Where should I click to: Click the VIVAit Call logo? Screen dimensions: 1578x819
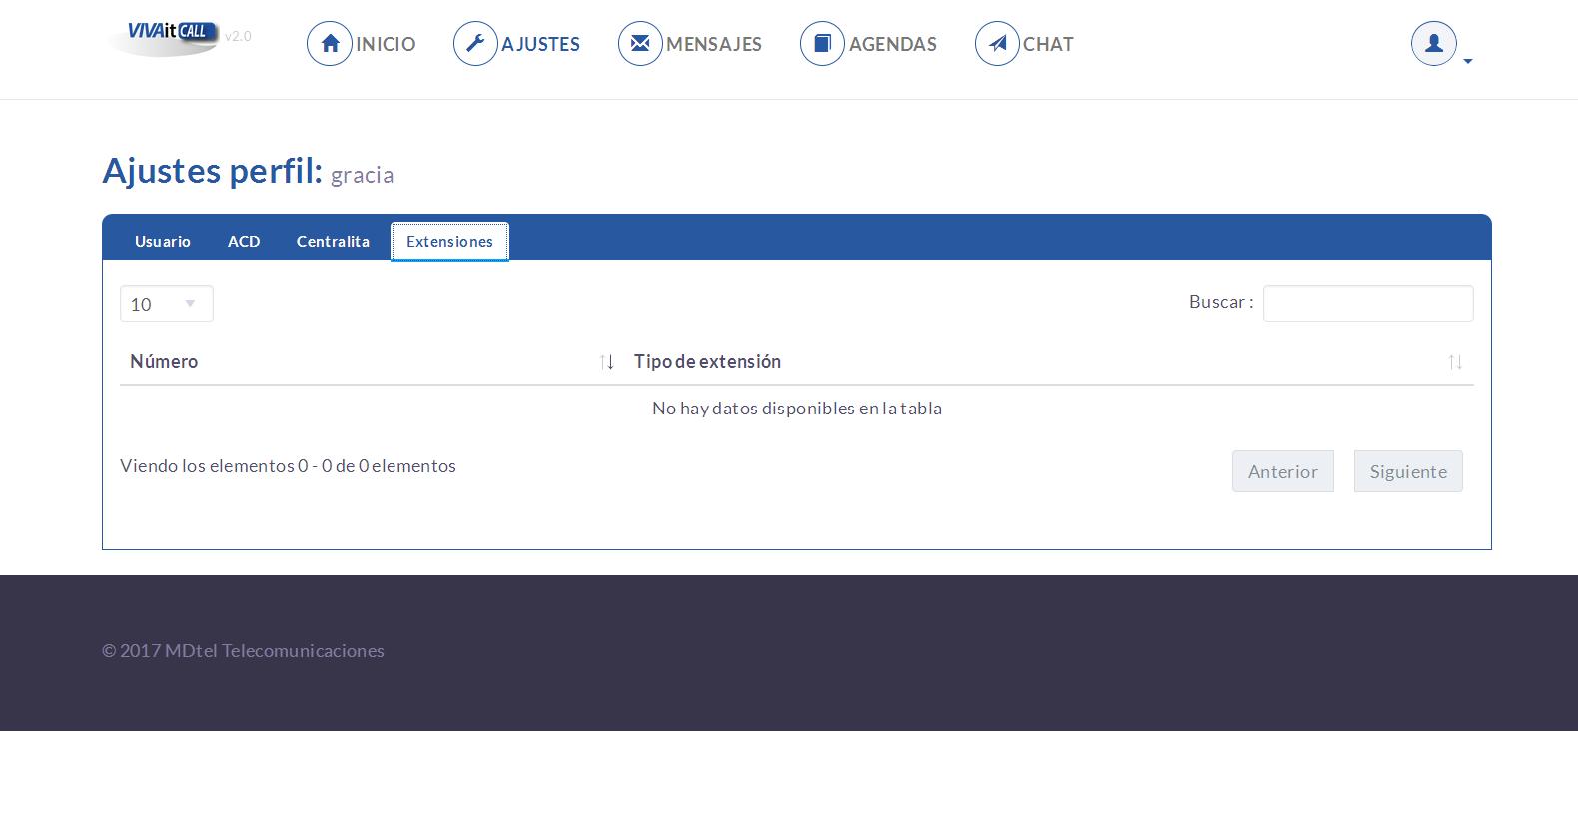(164, 37)
